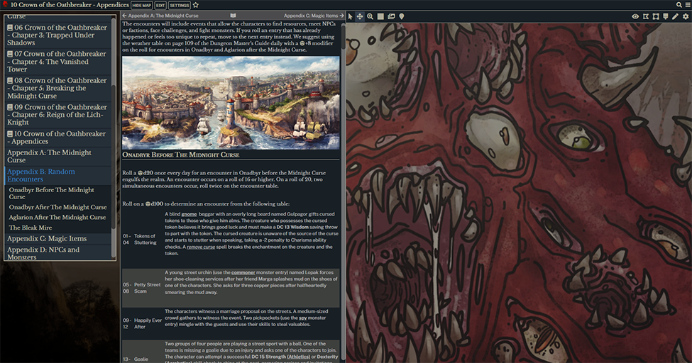Toggle the eye visibility icon on map

(x=635, y=16)
